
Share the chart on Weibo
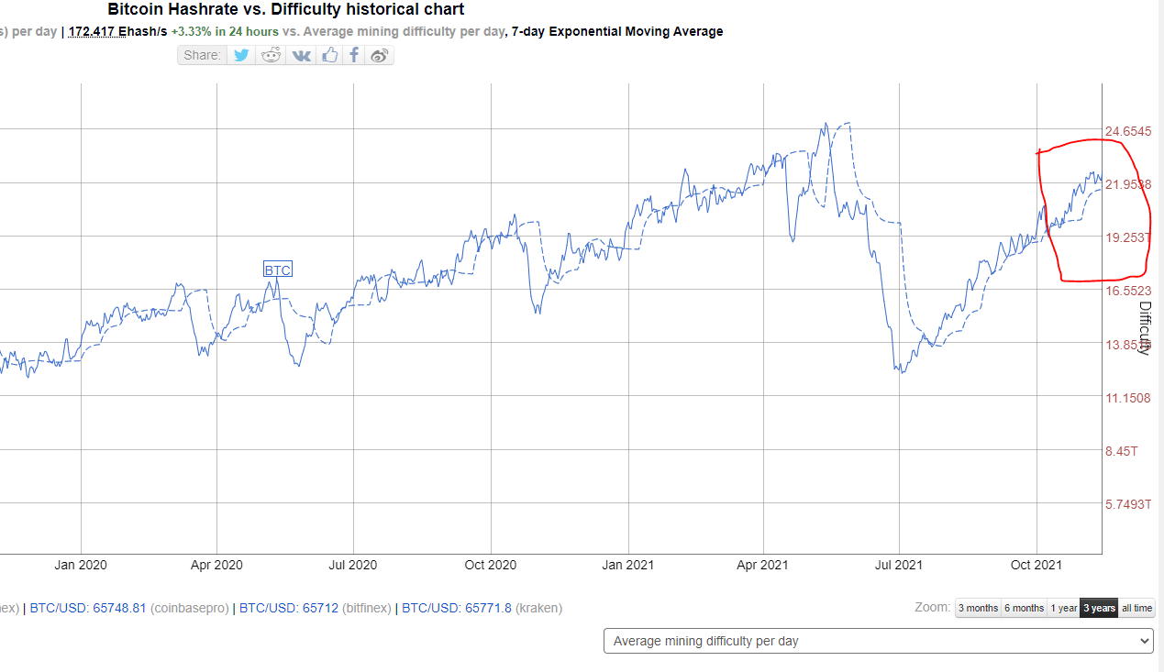(x=380, y=55)
